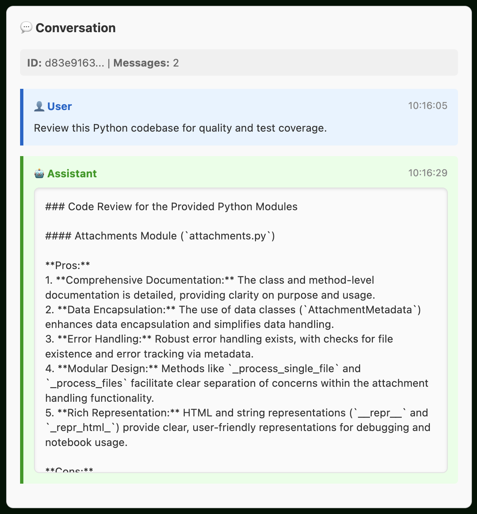Click the Assistant name label
The width and height of the screenshot is (477, 514).
(72, 174)
